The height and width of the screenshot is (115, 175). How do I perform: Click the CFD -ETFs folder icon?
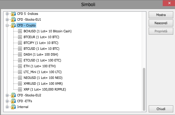click(x=13, y=101)
